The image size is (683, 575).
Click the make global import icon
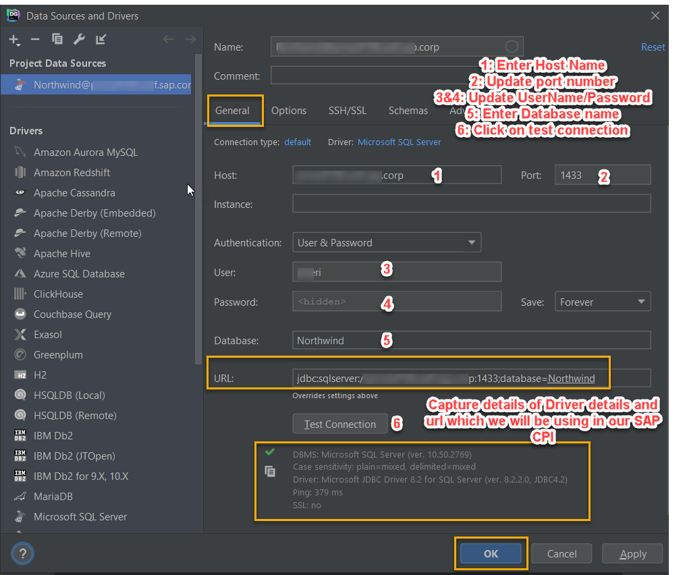click(x=101, y=39)
